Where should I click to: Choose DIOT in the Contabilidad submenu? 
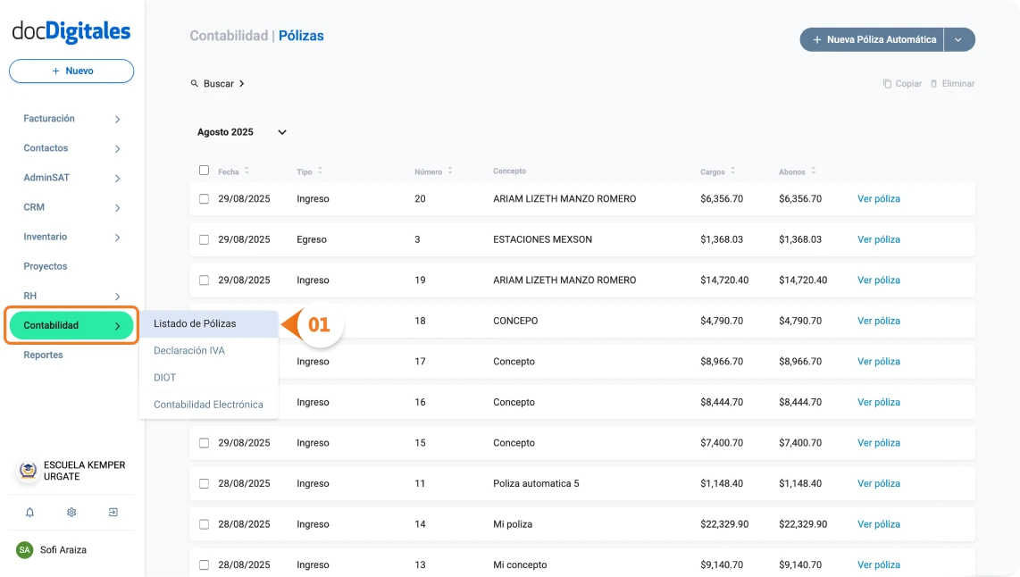[163, 377]
